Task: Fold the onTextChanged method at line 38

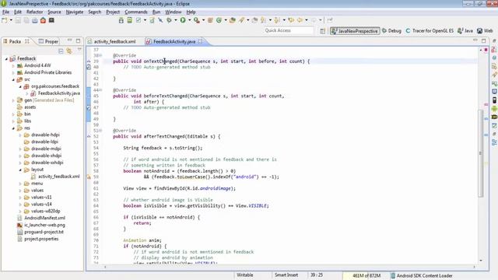Action: click(100, 55)
